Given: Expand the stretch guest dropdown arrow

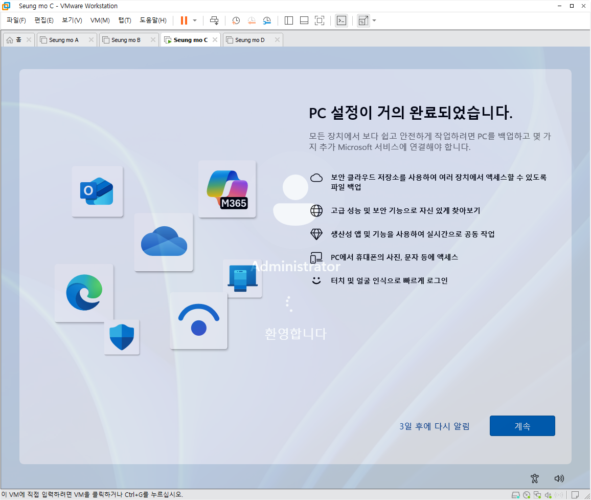Looking at the screenshot, I should (x=374, y=20).
